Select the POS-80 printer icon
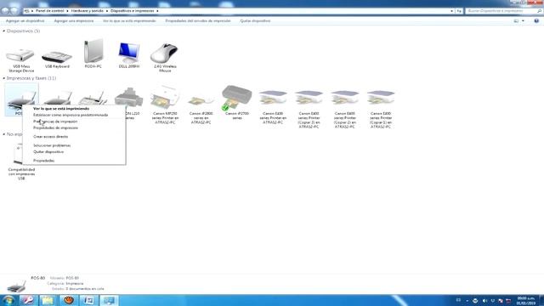The height and width of the screenshot is (306, 544). click(x=21, y=99)
